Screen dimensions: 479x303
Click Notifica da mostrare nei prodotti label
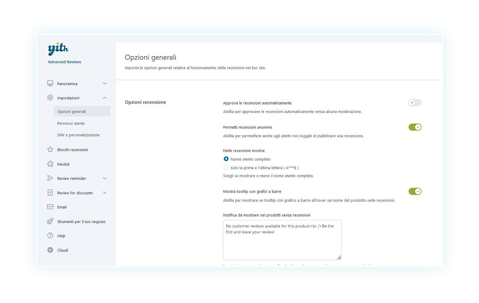tap(267, 215)
